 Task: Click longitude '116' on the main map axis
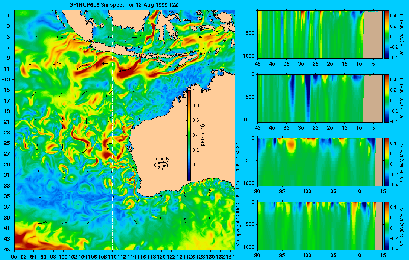click(142, 256)
